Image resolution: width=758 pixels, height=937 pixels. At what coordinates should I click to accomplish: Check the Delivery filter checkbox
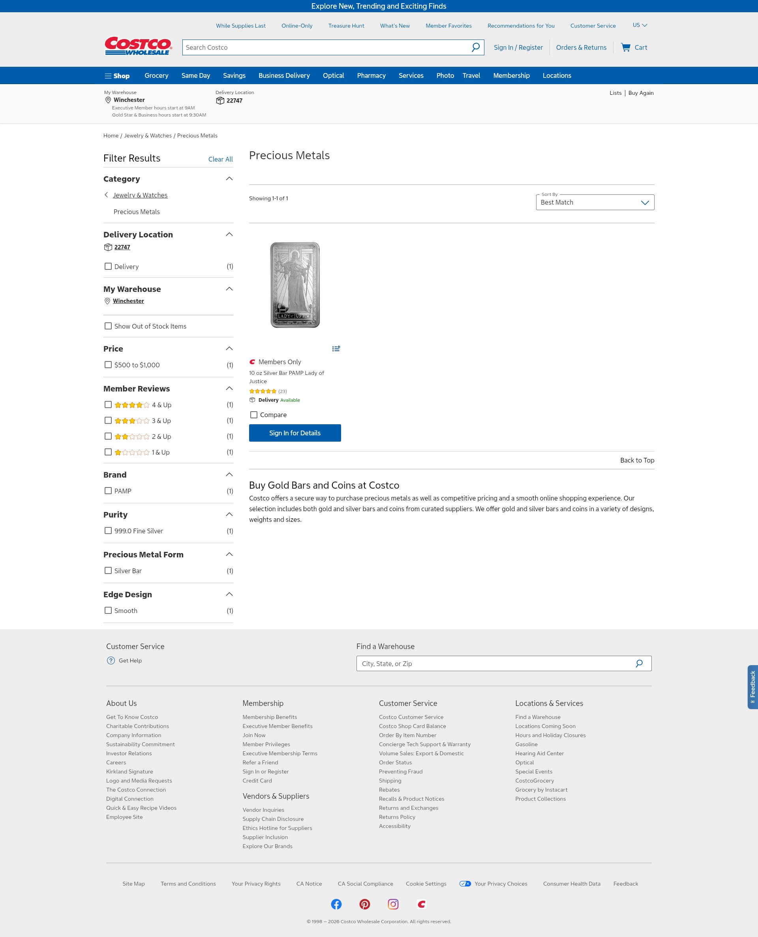pos(108,267)
